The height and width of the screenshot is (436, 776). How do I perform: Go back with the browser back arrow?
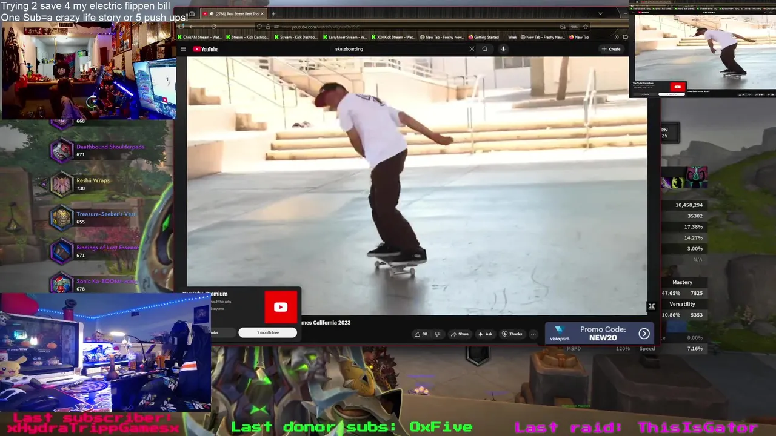pos(192,27)
